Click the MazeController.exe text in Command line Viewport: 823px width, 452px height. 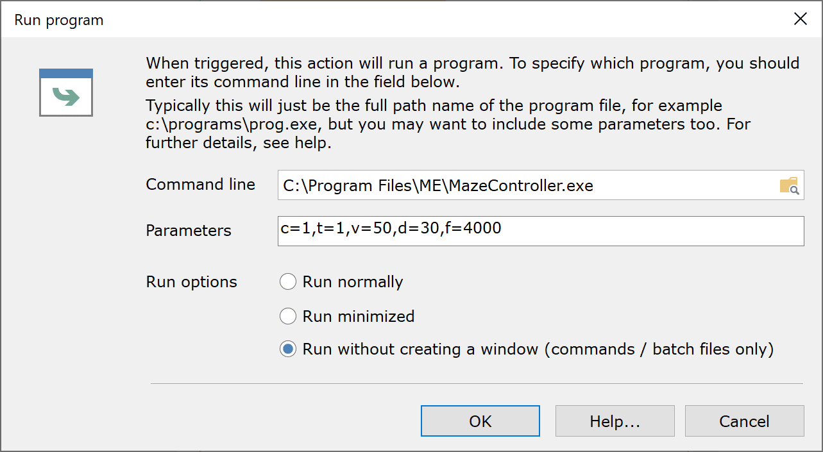tap(522, 186)
